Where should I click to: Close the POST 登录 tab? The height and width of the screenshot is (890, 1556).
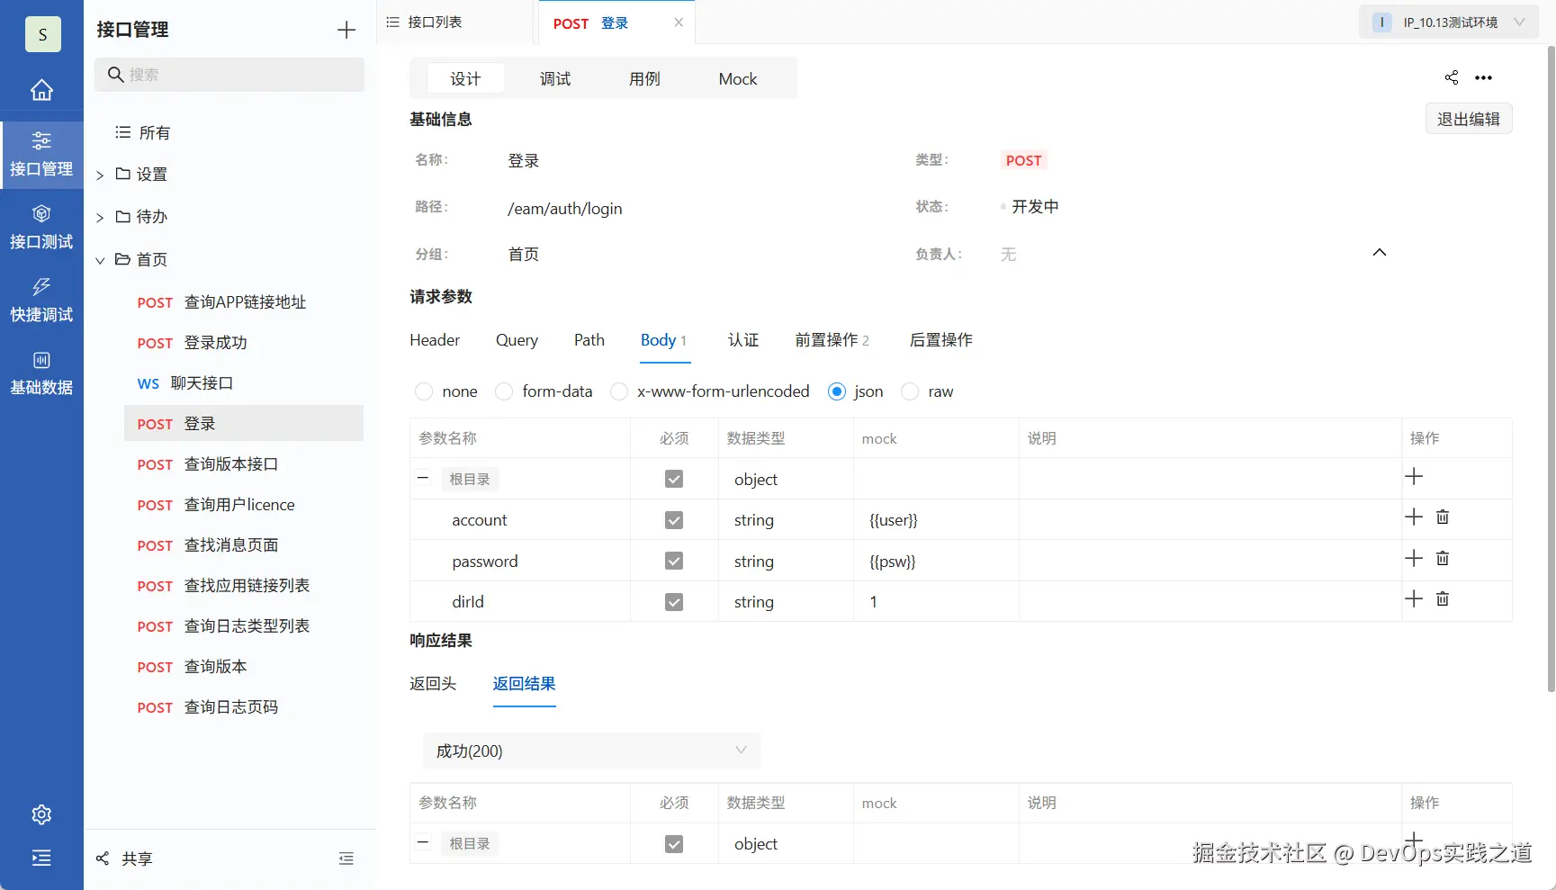679,22
